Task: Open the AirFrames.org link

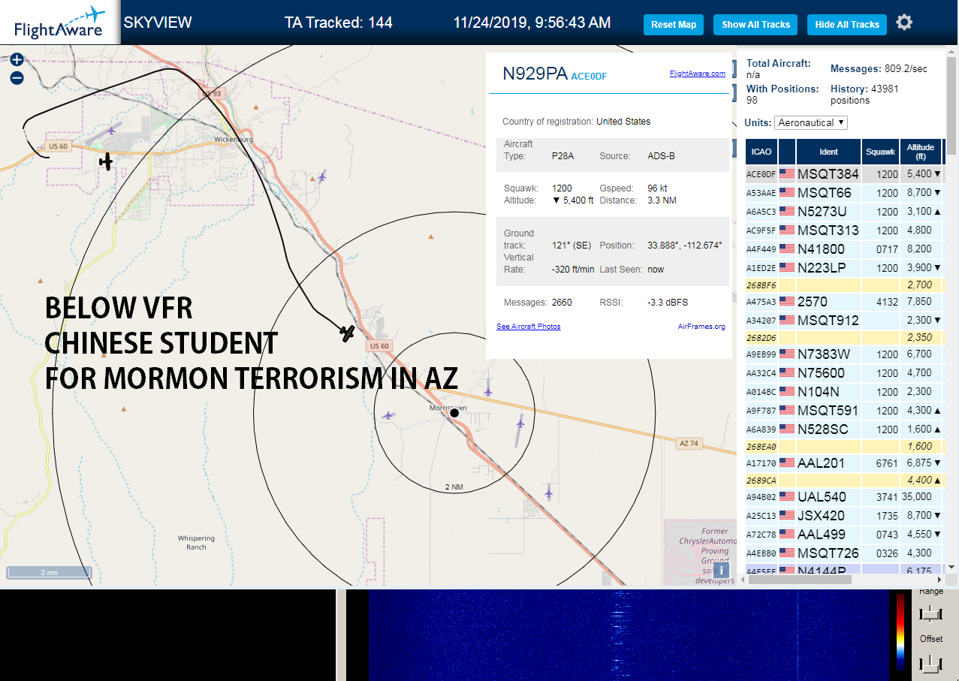Action: pos(701,327)
